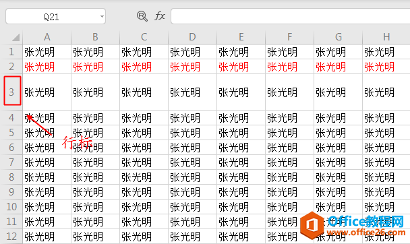Select column E header
410x244 pixels.
[241, 37]
